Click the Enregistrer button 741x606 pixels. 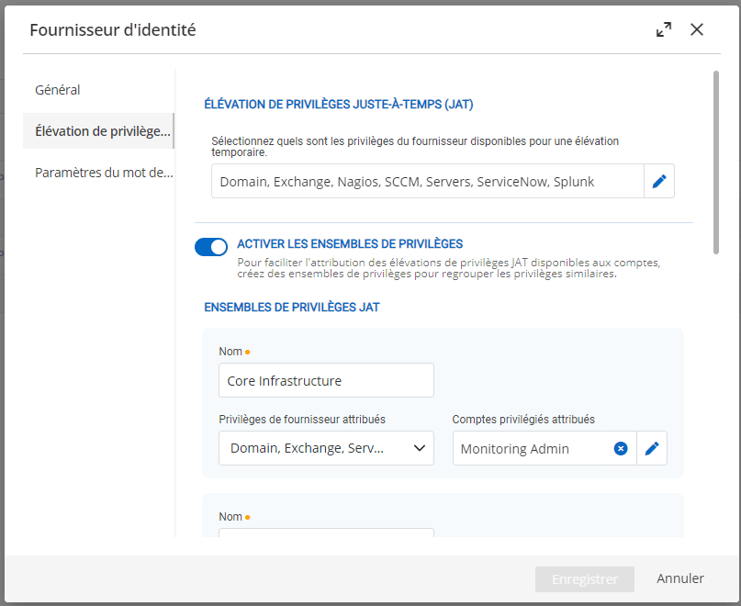[584, 579]
